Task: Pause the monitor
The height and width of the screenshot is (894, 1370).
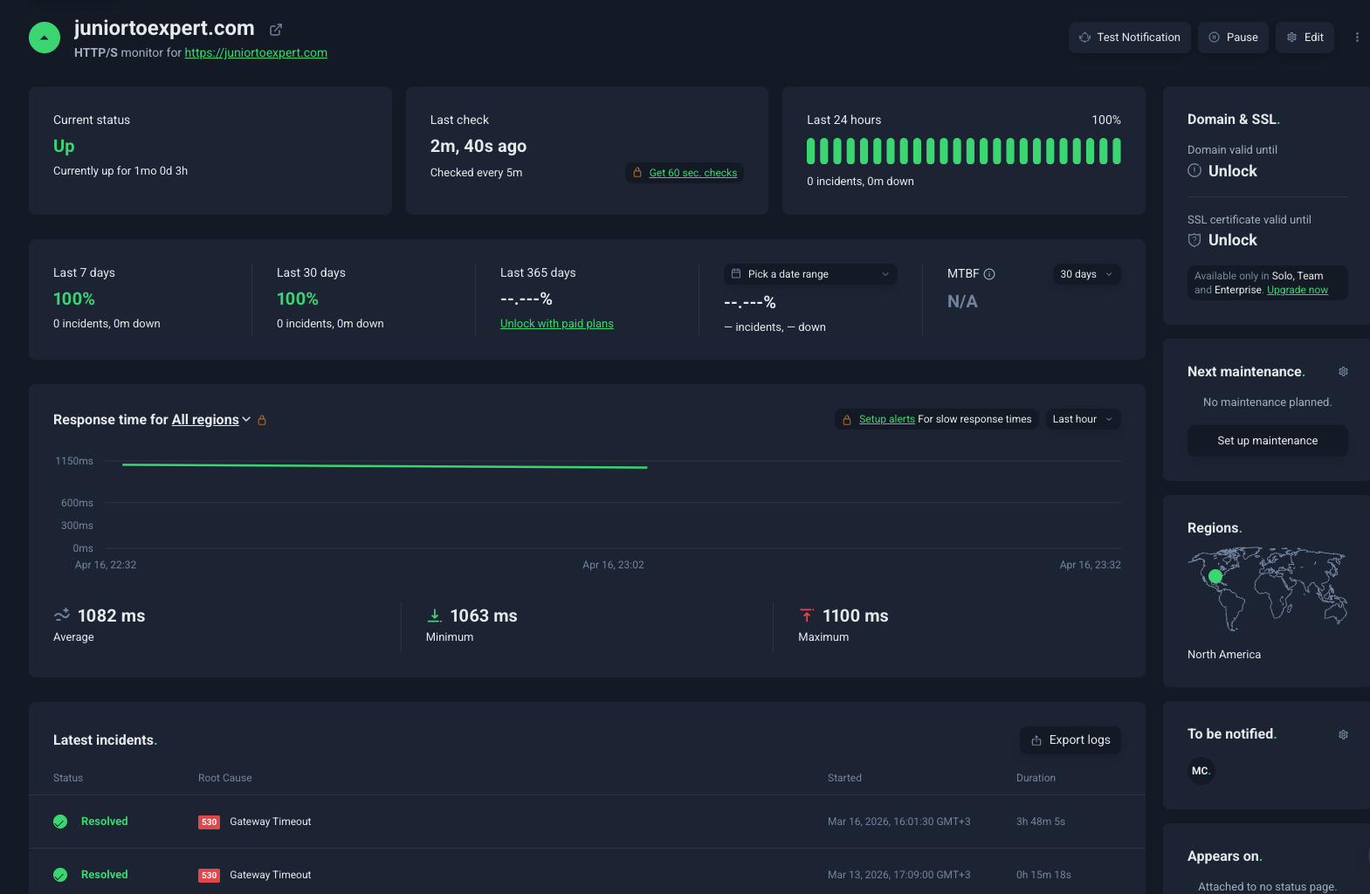Action: (1233, 38)
